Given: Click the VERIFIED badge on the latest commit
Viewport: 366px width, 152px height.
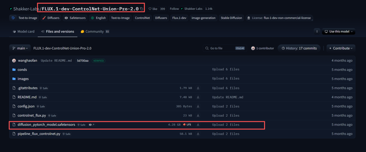Looking at the screenshot, I should (98, 61).
